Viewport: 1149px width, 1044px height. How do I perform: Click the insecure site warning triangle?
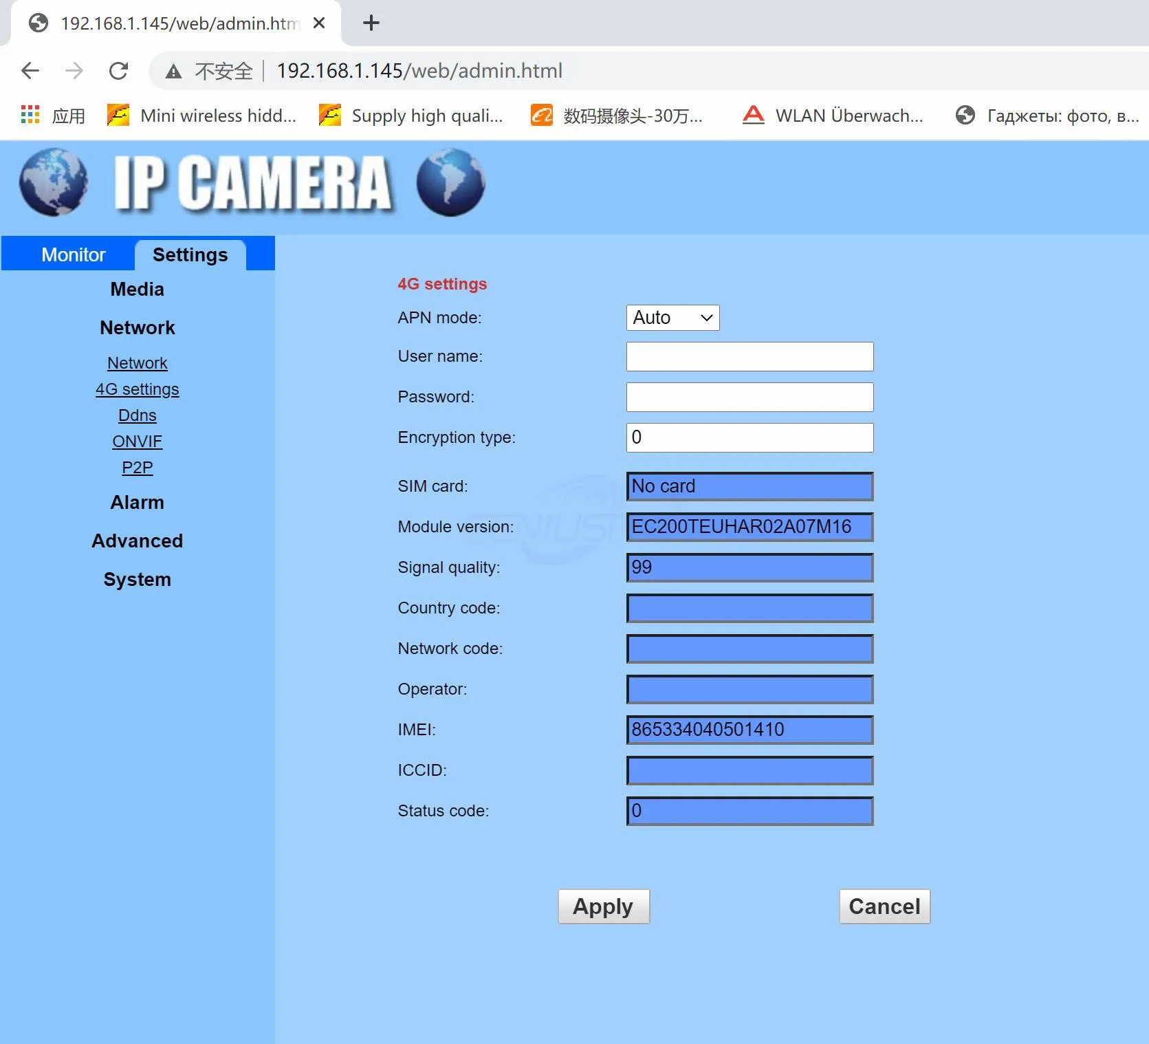pos(173,72)
